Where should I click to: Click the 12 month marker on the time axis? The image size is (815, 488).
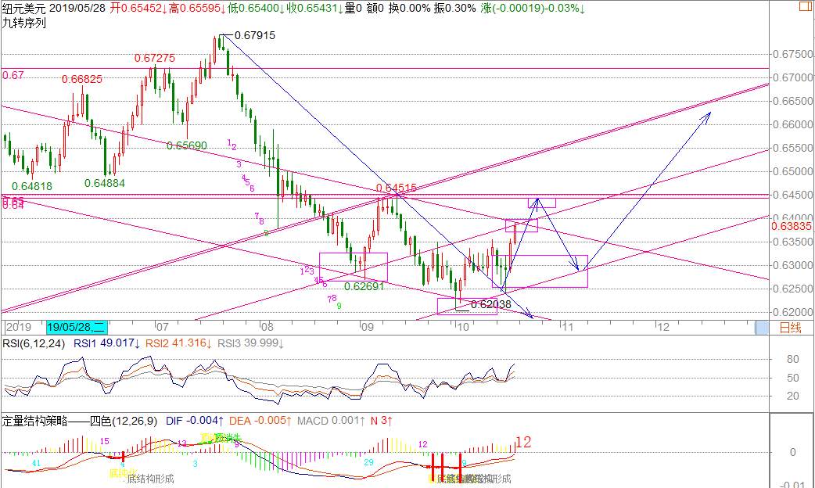663,327
